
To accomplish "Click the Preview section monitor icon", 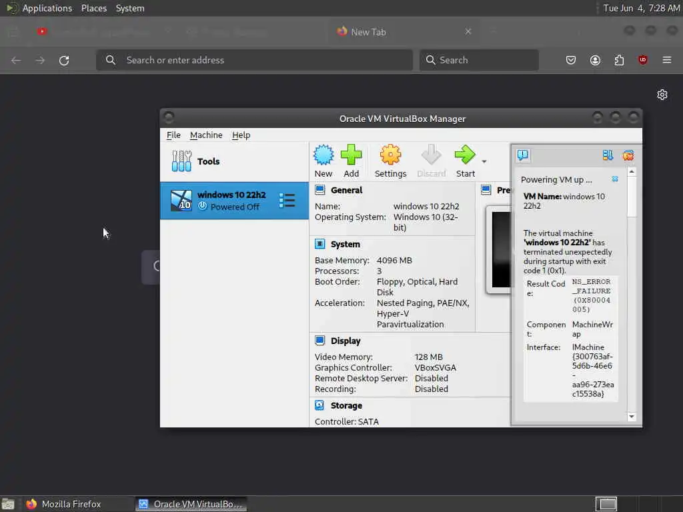I will point(486,190).
